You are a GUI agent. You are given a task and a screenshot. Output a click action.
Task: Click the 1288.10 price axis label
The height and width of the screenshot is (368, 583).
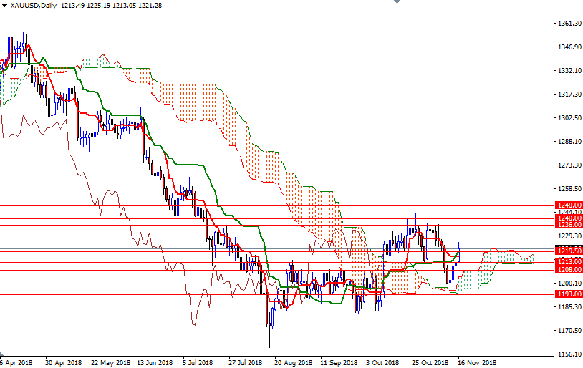pos(569,142)
